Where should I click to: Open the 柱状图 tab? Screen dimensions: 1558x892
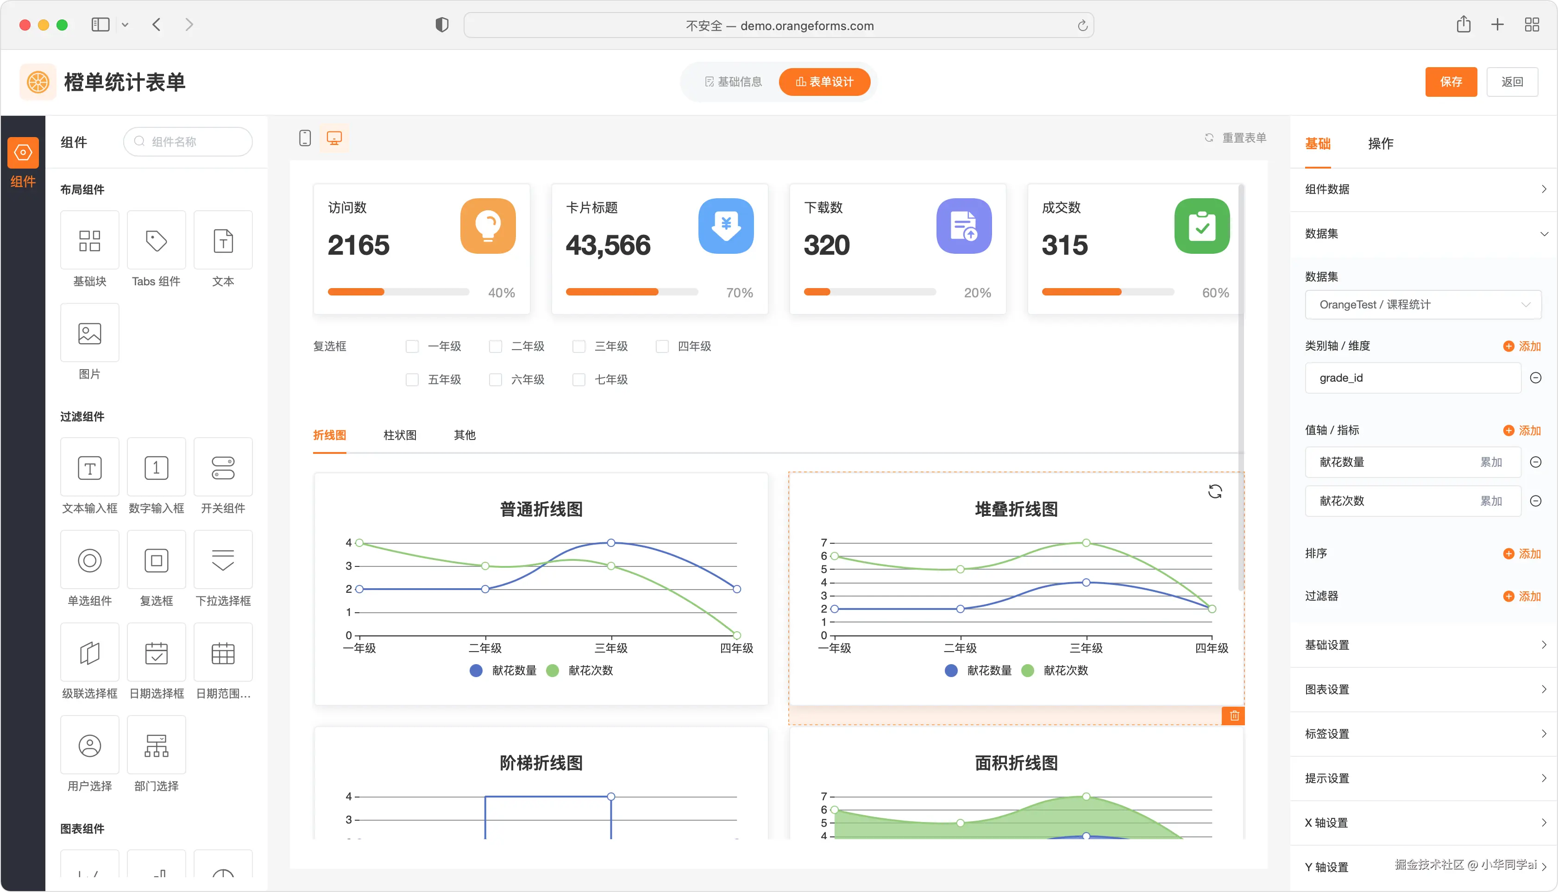(399, 436)
